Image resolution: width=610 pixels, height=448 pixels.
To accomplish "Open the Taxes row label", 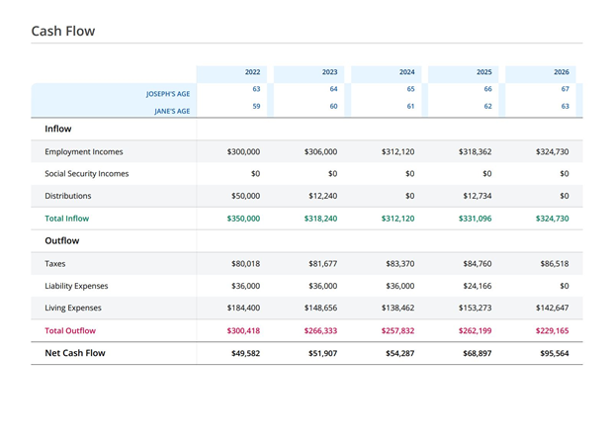I will [x=54, y=264].
